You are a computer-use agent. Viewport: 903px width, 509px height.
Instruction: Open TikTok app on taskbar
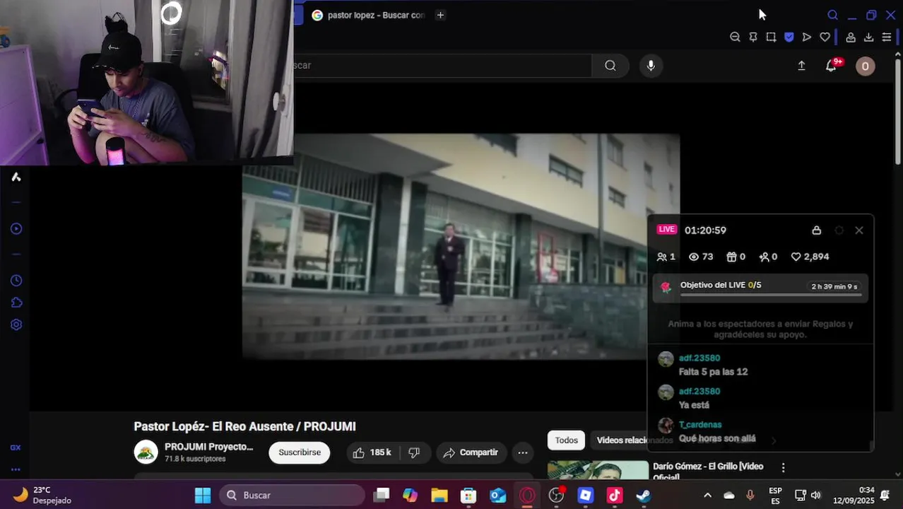615,495
